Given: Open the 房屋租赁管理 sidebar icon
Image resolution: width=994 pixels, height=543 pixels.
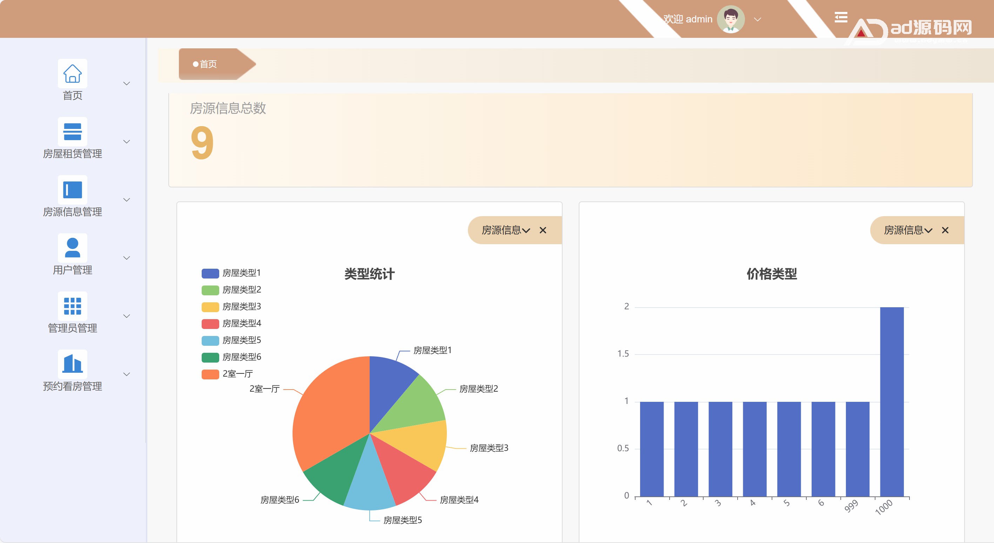Looking at the screenshot, I should (x=72, y=131).
